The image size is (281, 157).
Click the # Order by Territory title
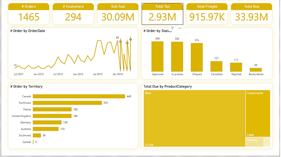coord(26,87)
